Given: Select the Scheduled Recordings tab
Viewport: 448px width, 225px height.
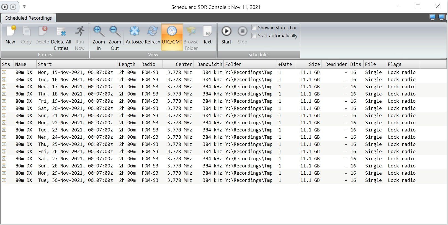Looking at the screenshot, I should 29,18.
